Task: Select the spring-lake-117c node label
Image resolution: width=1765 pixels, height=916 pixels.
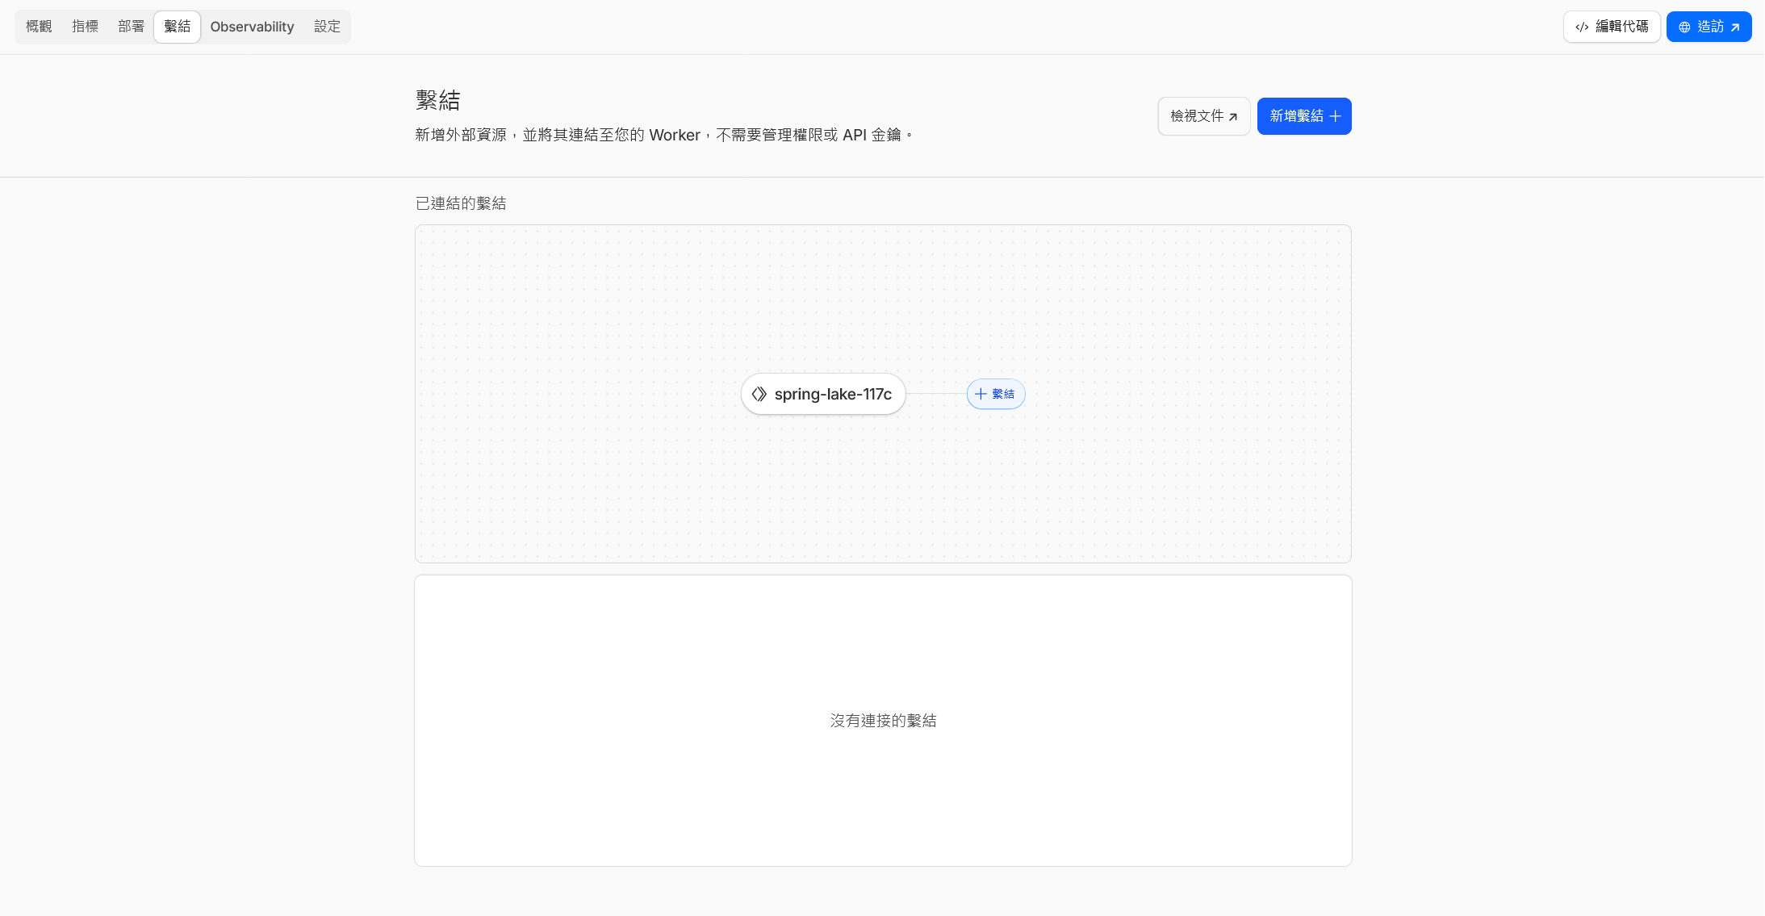Action: tap(833, 394)
